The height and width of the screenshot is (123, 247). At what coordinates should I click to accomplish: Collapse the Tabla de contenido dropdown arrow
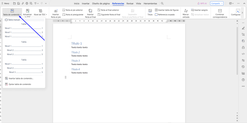pos(20,15)
